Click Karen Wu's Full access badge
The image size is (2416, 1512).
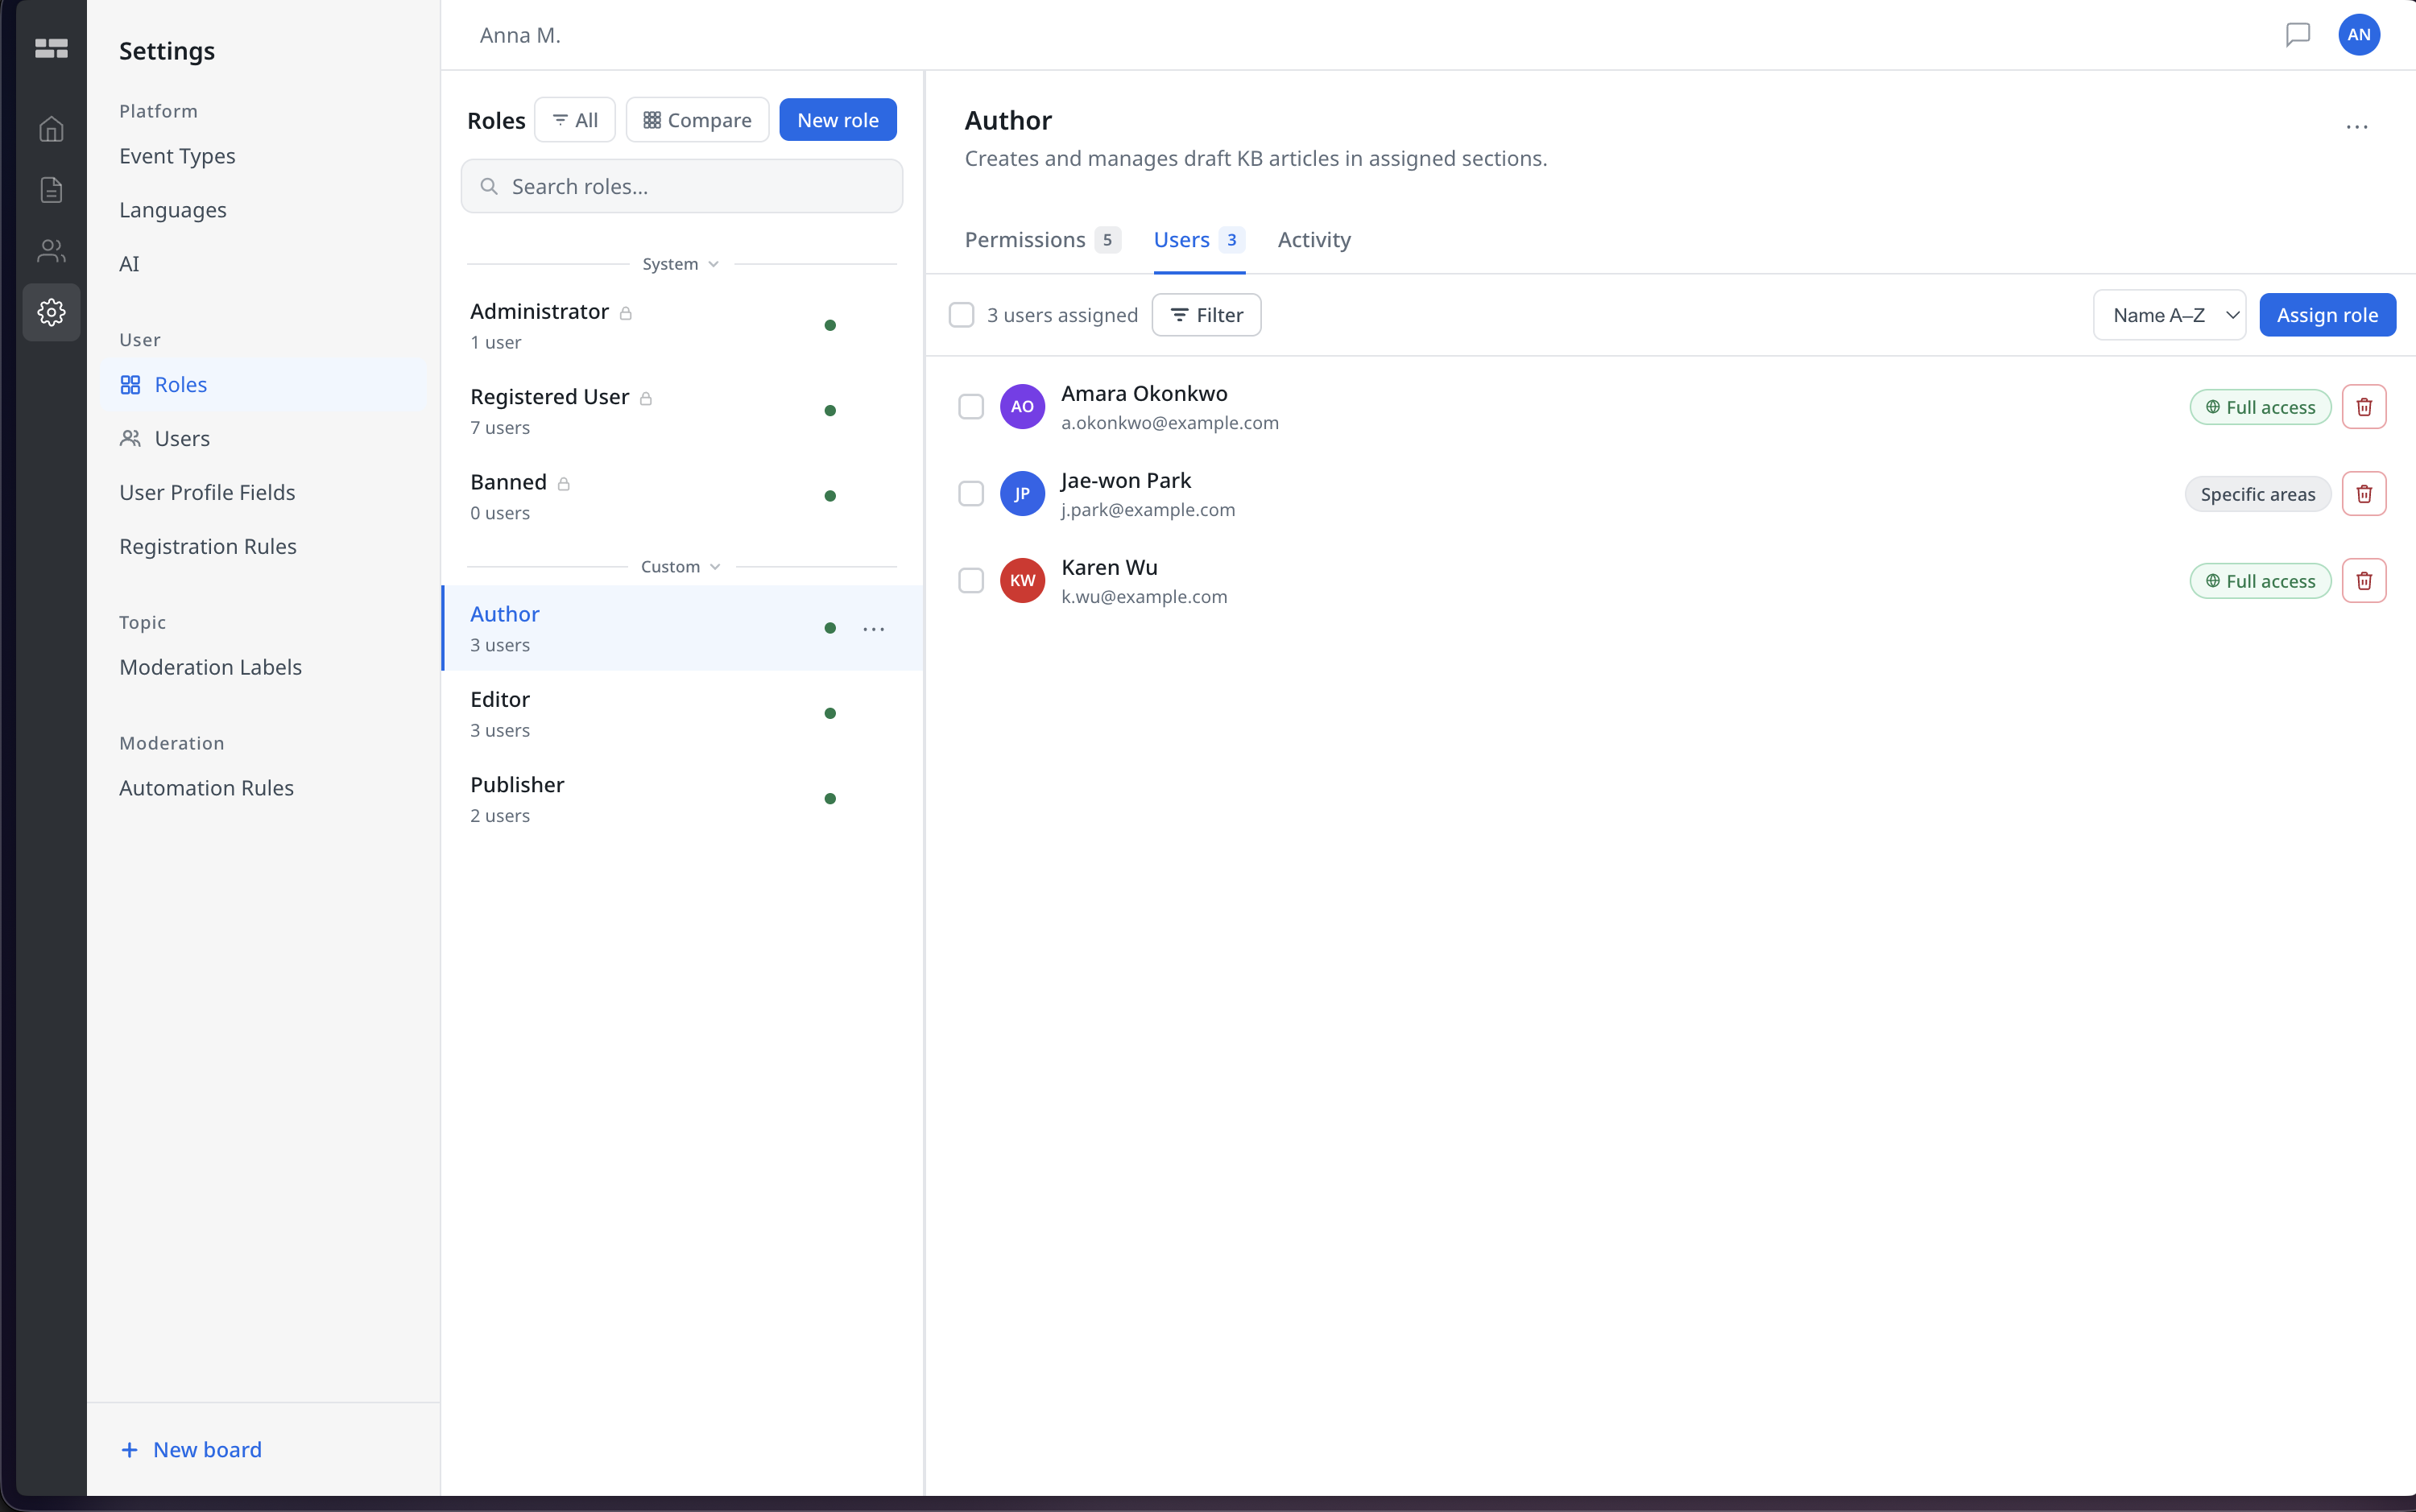[2260, 581]
